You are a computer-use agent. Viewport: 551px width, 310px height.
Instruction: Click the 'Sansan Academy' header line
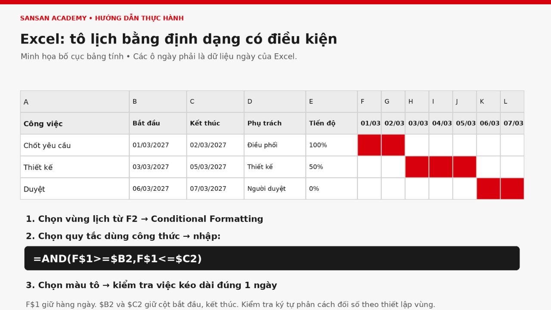[x=102, y=18]
